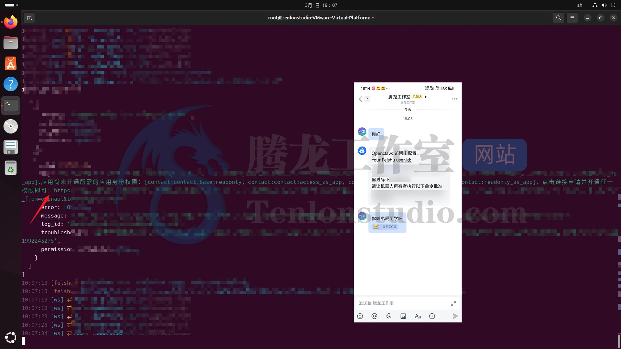
Task: Open the Trash in dock
Action: (11, 168)
